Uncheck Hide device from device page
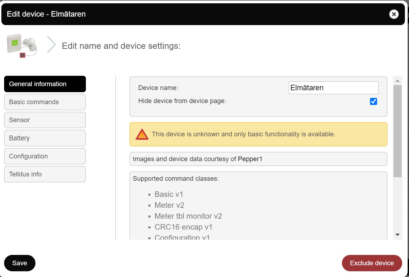Image resolution: width=409 pixels, height=277 pixels. (373, 101)
